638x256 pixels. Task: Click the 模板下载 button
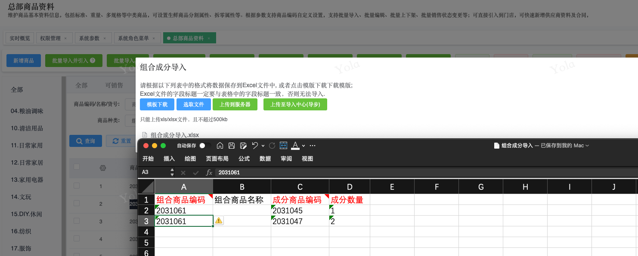tap(157, 104)
